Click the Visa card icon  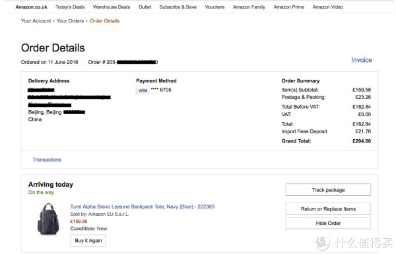[143, 90]
